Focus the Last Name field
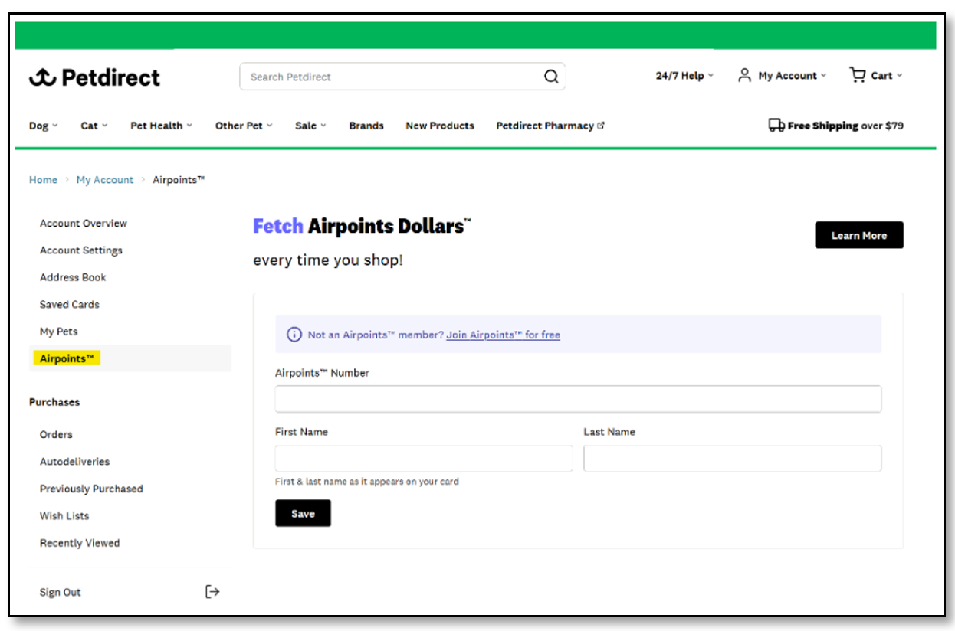955x631 pixels. click(732, 458)
